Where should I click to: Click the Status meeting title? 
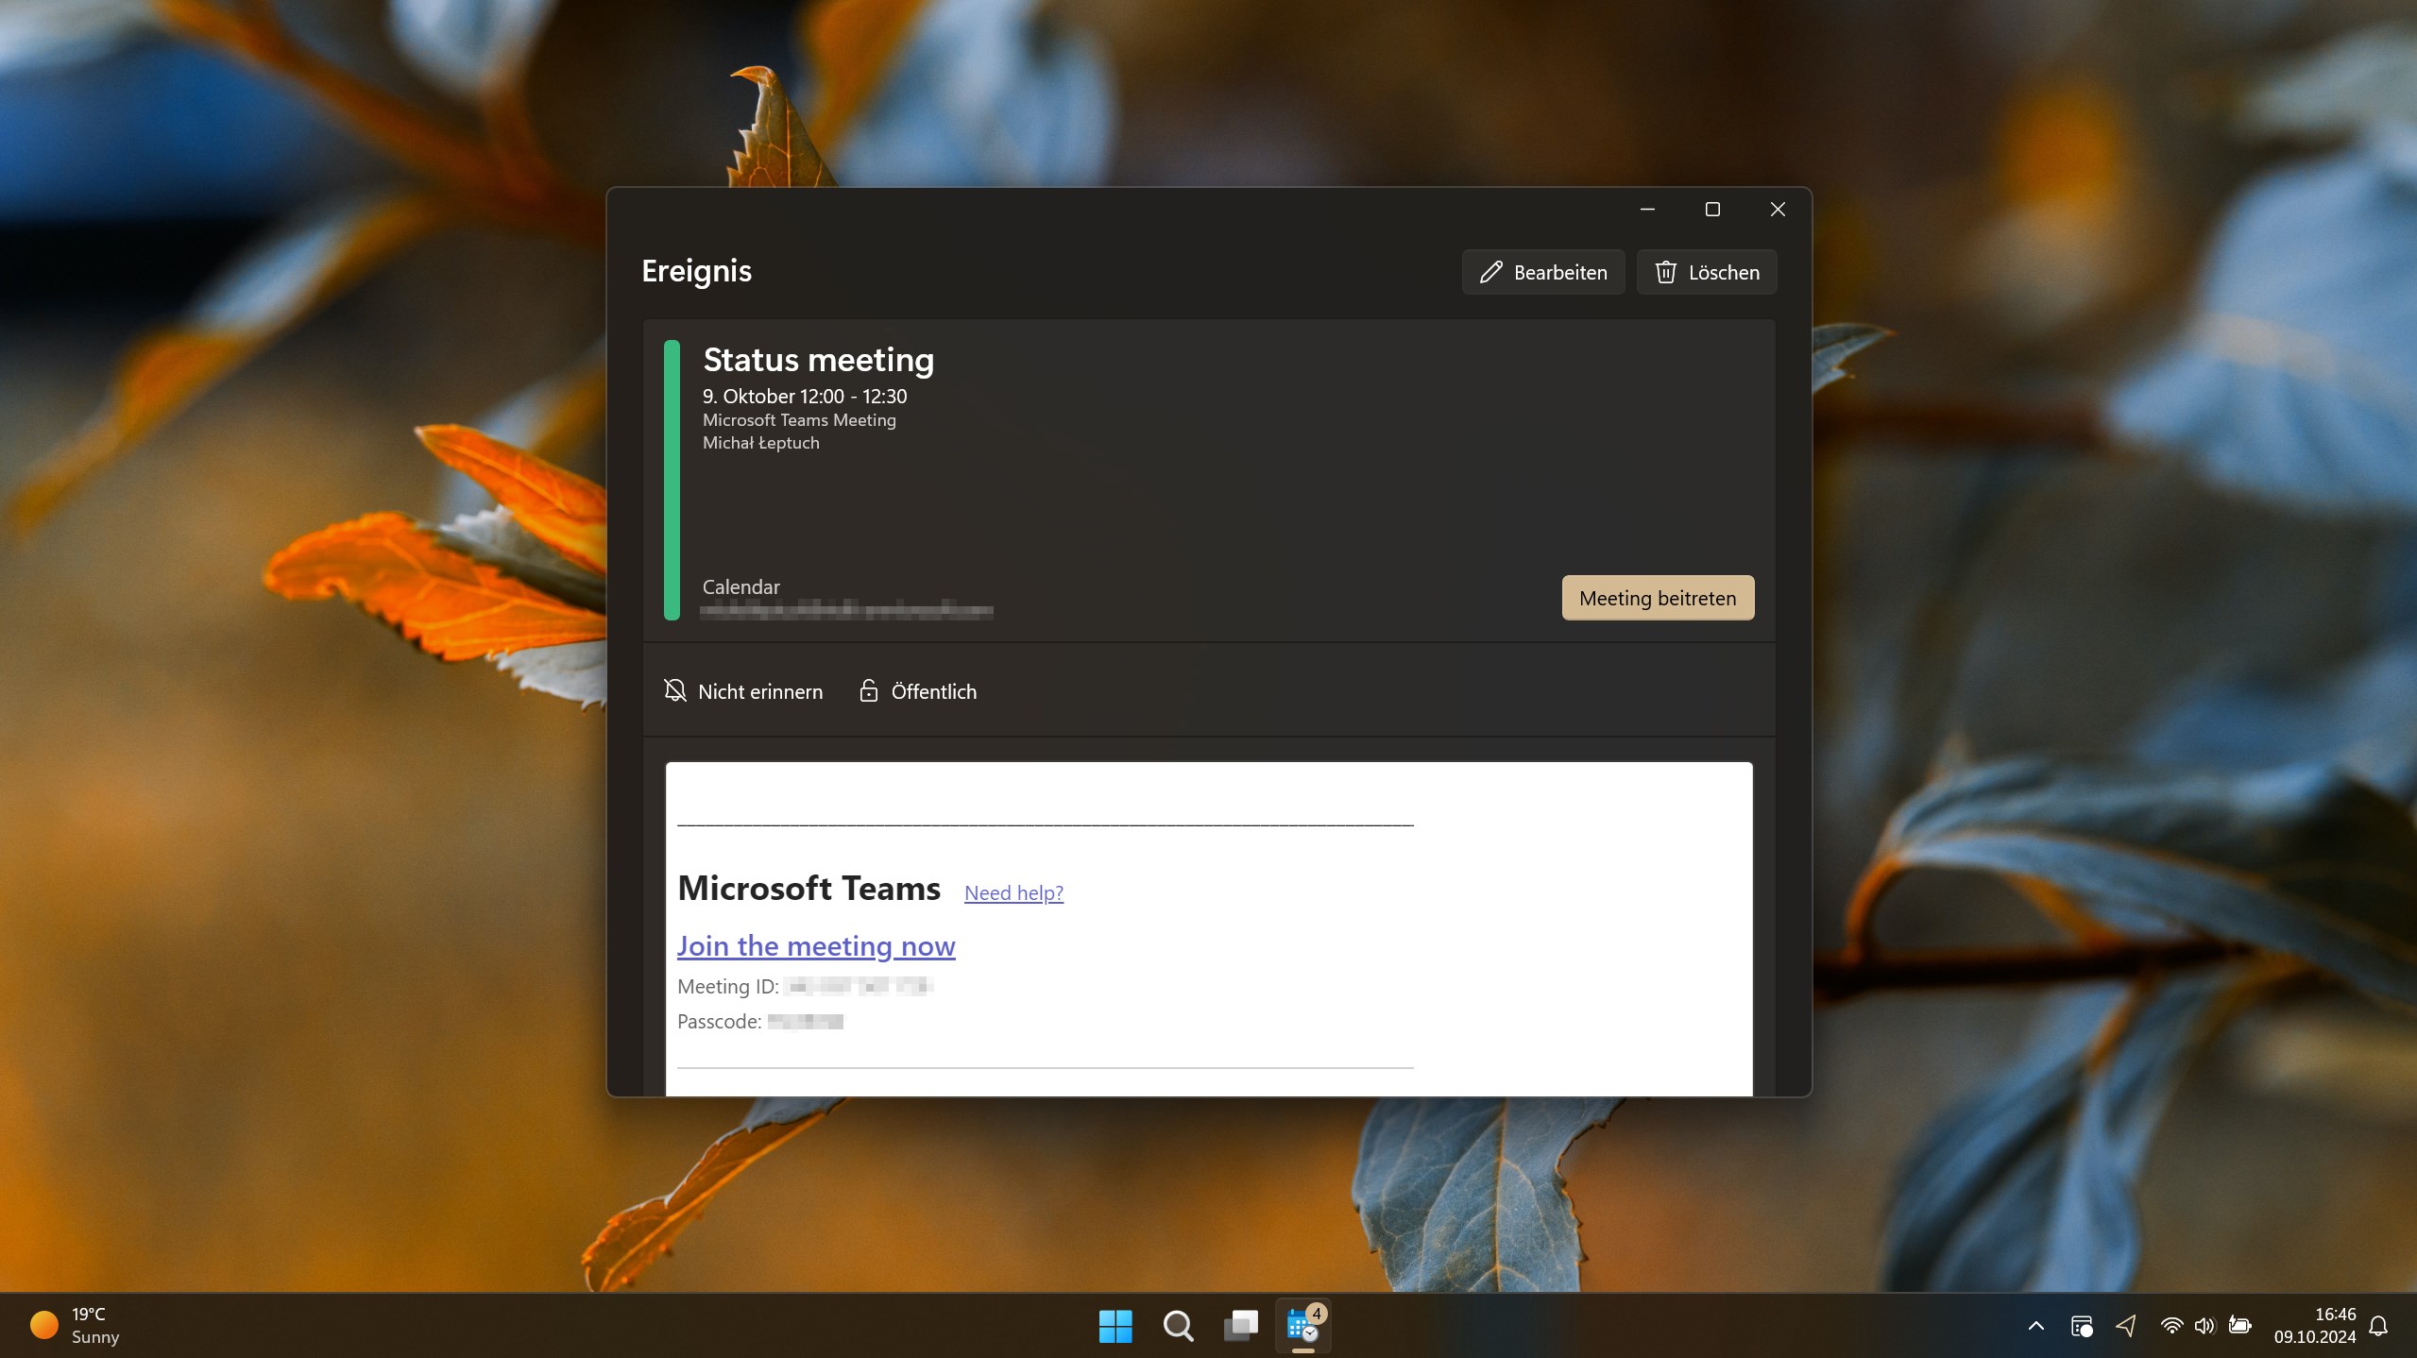tap(819, 360)
